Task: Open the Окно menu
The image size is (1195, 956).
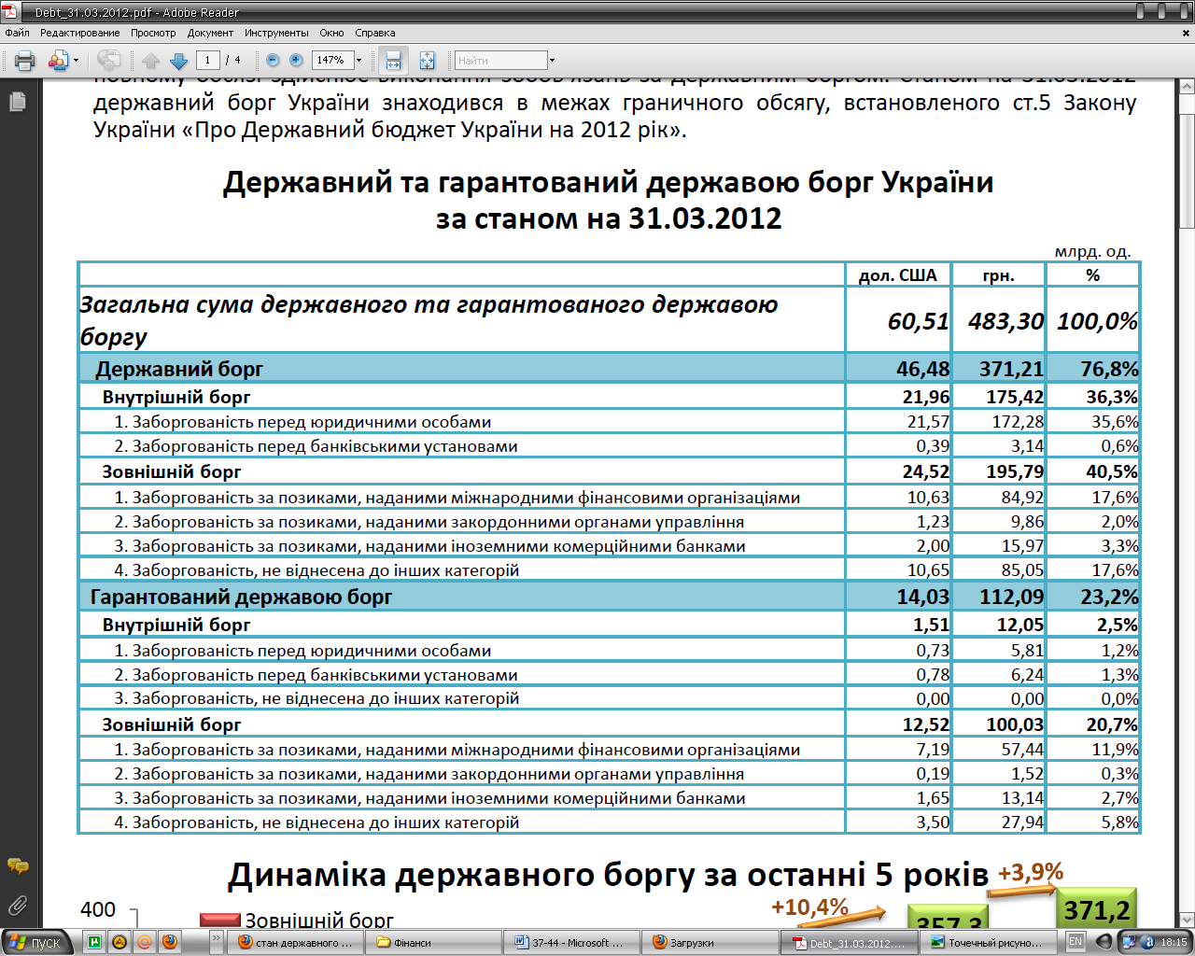Action: coord(331,33)
